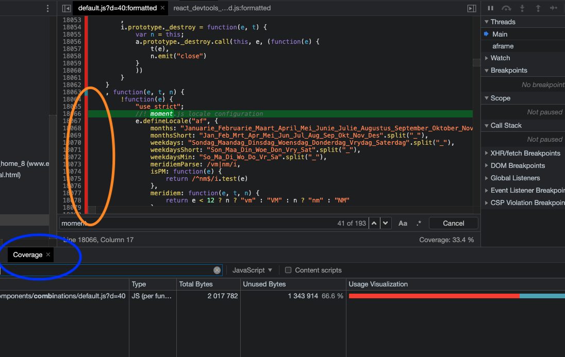Click the Coverage: 33.4 % status text

[x=446, y=240]
